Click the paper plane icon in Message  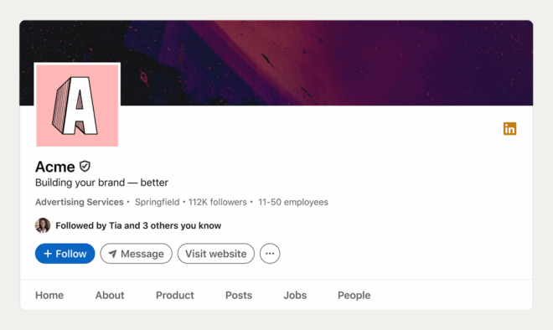[112, 254]
